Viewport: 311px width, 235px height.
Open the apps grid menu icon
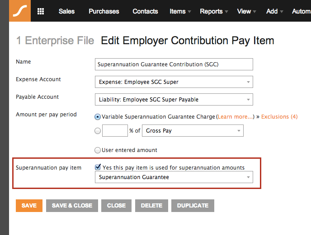tap(41, 11)
